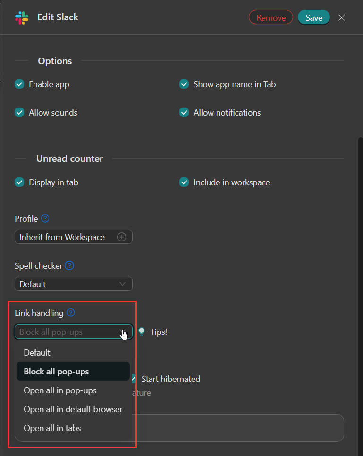Select Default link handling option
The image size is (363, 456).
click(73, 352)
